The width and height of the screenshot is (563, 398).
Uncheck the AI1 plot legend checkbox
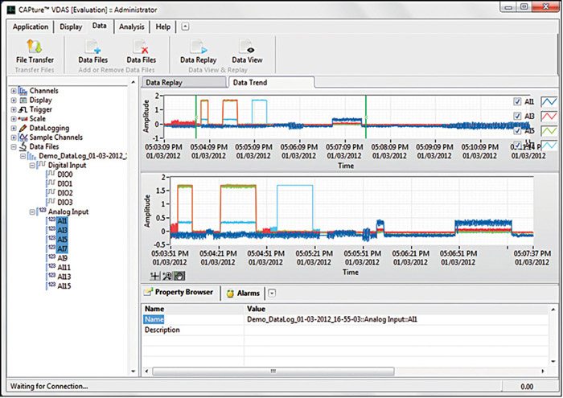tap(516, 101)
